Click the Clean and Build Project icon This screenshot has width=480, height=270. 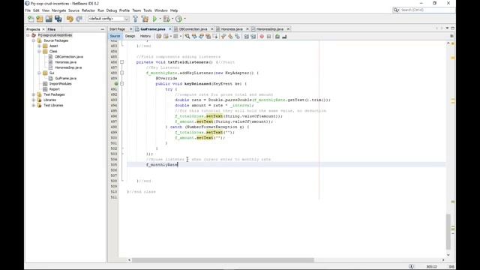pos(145,19)
